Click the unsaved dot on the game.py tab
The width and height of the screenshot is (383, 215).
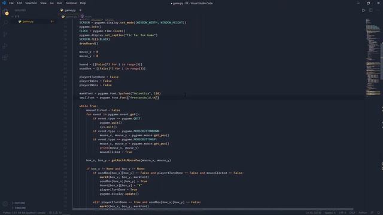point(80,10)
